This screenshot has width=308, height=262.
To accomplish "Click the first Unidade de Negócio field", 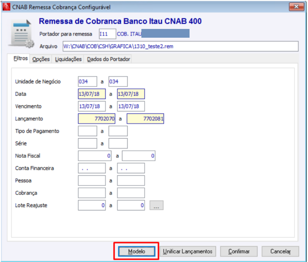I will 88,81.
